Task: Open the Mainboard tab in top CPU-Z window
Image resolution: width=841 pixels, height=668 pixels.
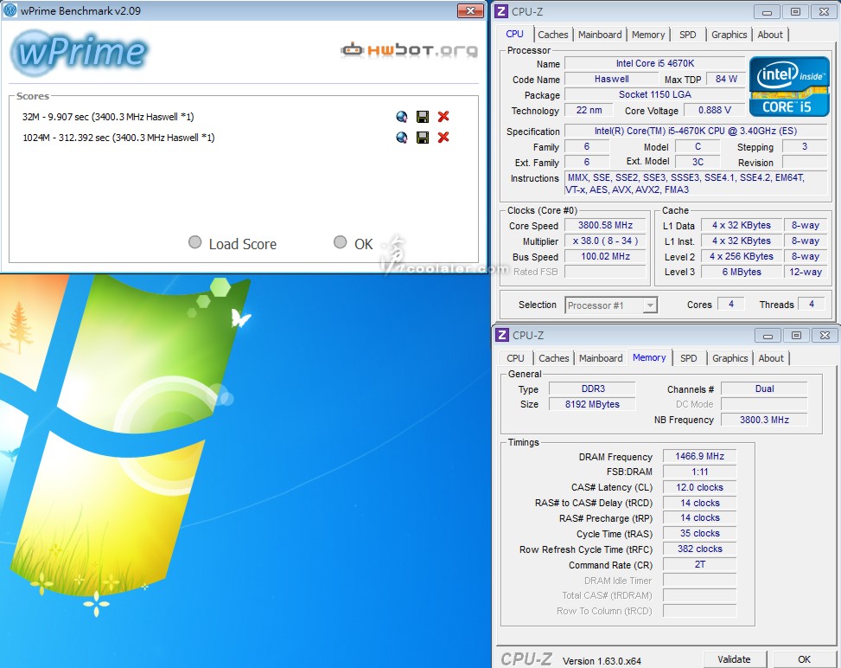Action: pyautogui.click(x=600, y=35)
